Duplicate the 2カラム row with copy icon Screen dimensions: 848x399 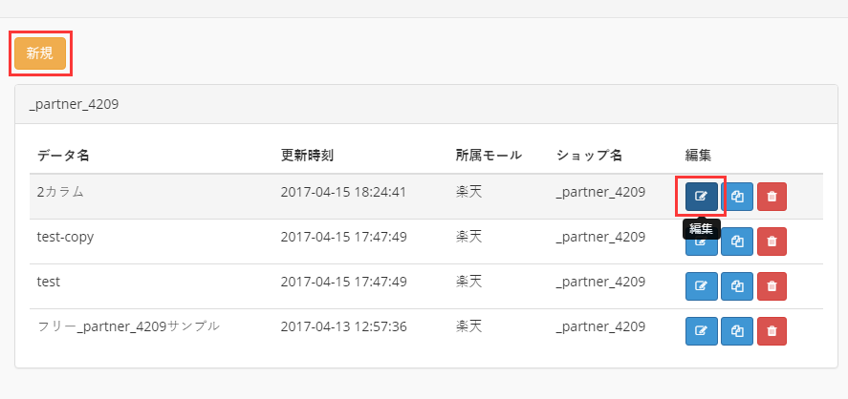737,197
